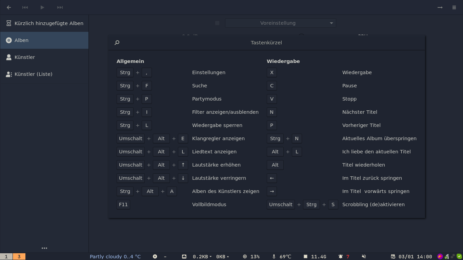Select Alben in the sidebar

pos(44,40)
